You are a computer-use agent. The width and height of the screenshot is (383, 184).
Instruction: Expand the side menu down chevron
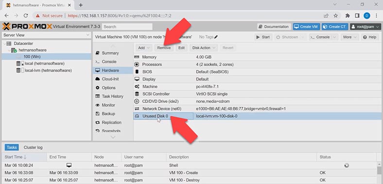click(x=113, y=137)
